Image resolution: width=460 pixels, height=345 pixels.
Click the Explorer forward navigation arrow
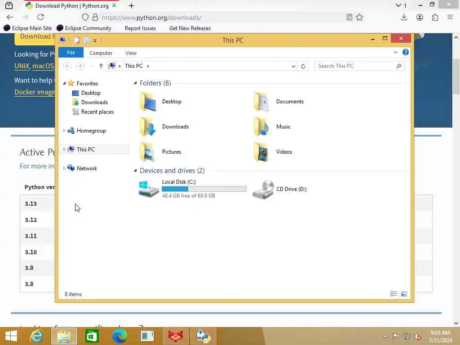(x=80, y=66)
